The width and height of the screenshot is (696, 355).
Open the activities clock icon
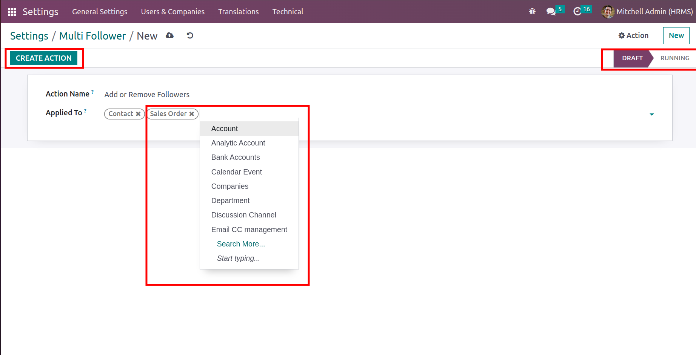point(577,11)
